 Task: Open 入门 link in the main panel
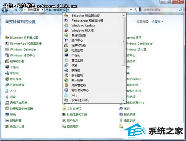point(13,91)
